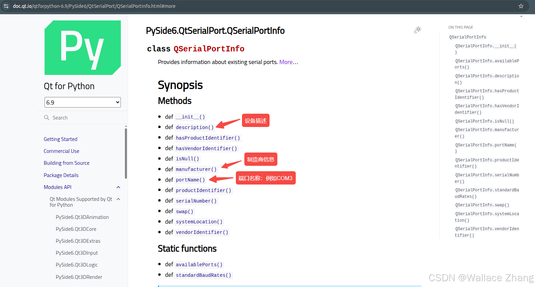Image resolution: width=535 pixels, height=287 pixels.
Task: Open Modules API link
Action: (58, 187)
